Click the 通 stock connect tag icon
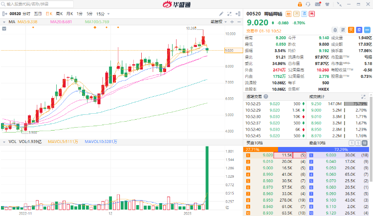This screenshot has width=373, height=216. coord(304,14)
